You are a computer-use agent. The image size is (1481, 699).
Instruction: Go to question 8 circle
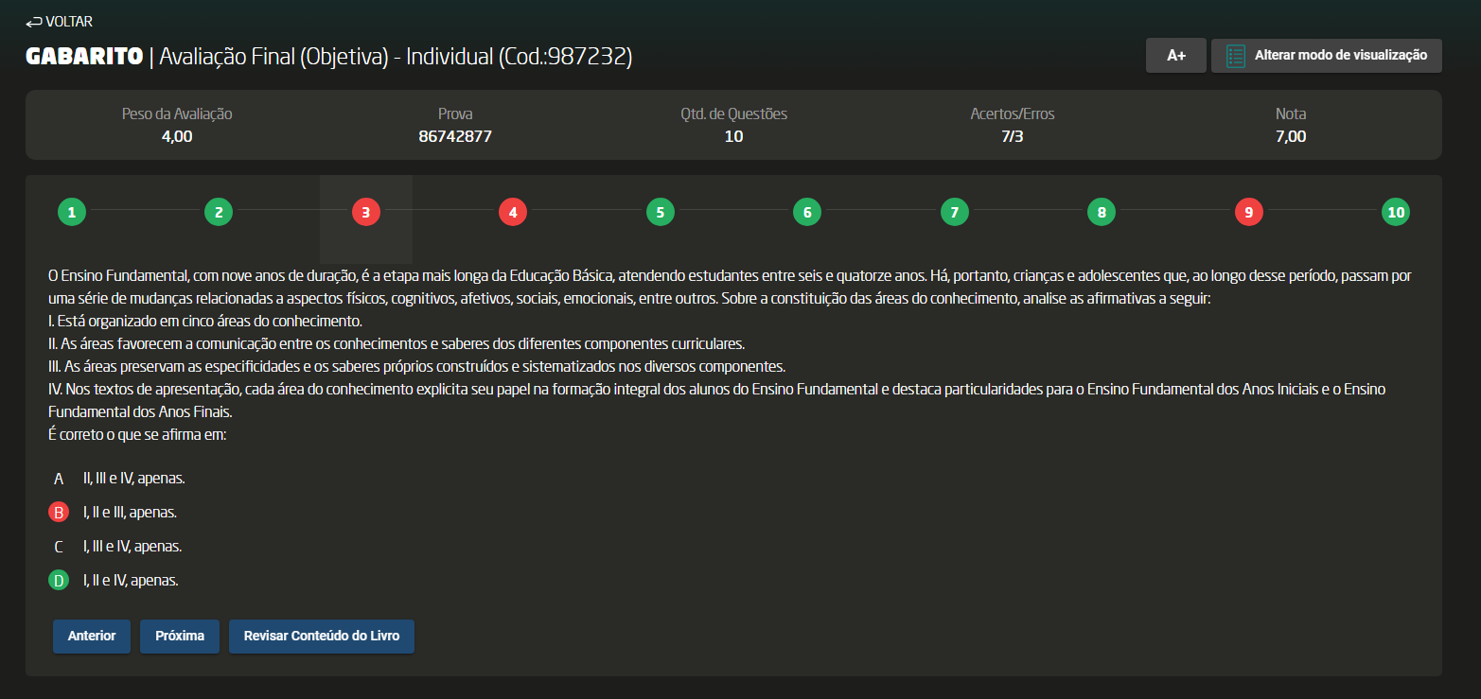pyautogui.click(x=1102, y=213)
